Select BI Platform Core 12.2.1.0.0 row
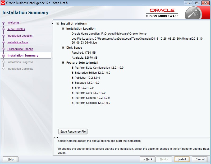This screenshot has width=211, height=164. [x=88, y=93]
